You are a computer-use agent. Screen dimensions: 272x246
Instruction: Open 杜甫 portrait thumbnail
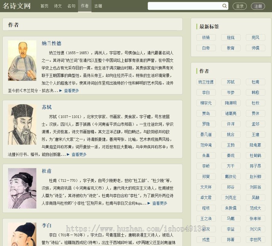point(22,188)
